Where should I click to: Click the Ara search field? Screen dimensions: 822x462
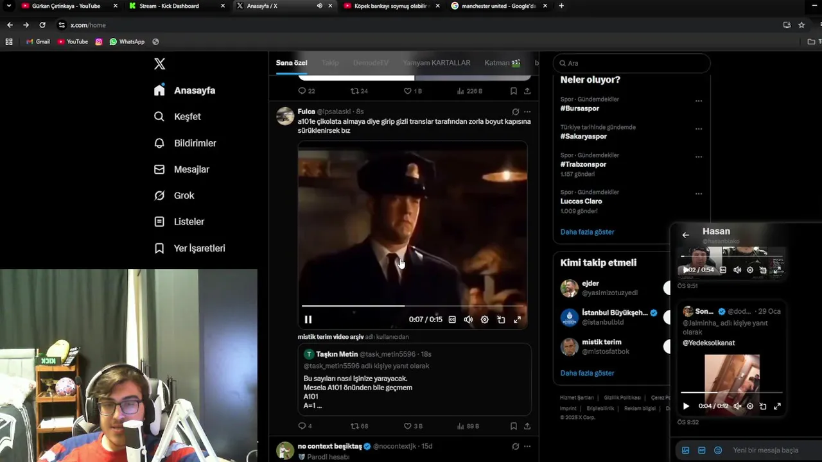pyautogui.click(x=632, y=63)
